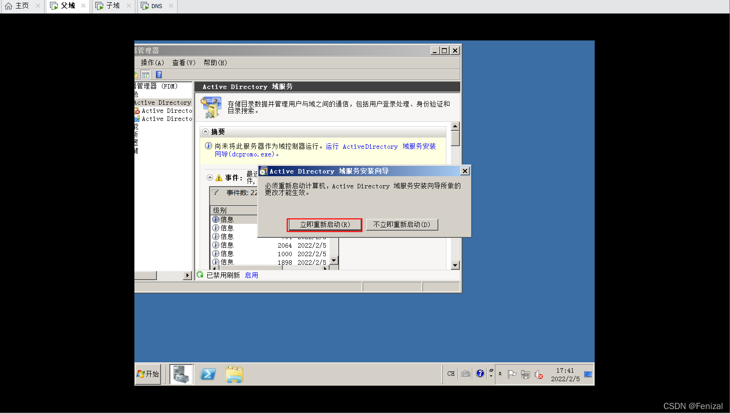Select the Active Directo tree item with the blue icon
This screenshot has width=730, height=414.
click(x=164, y=119)
